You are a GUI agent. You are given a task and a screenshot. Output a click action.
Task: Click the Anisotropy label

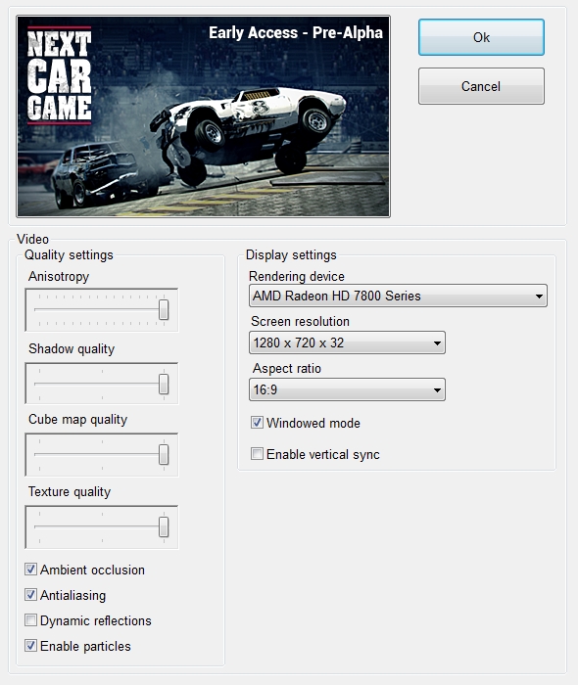point(59,277)
